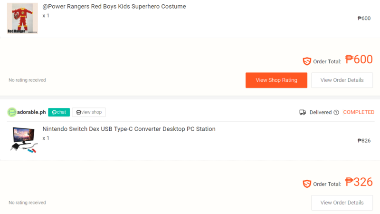The width and height of the screenshot is (380, 214).
Task: Click the View Shop Rating button
Action: coord(276,80)
